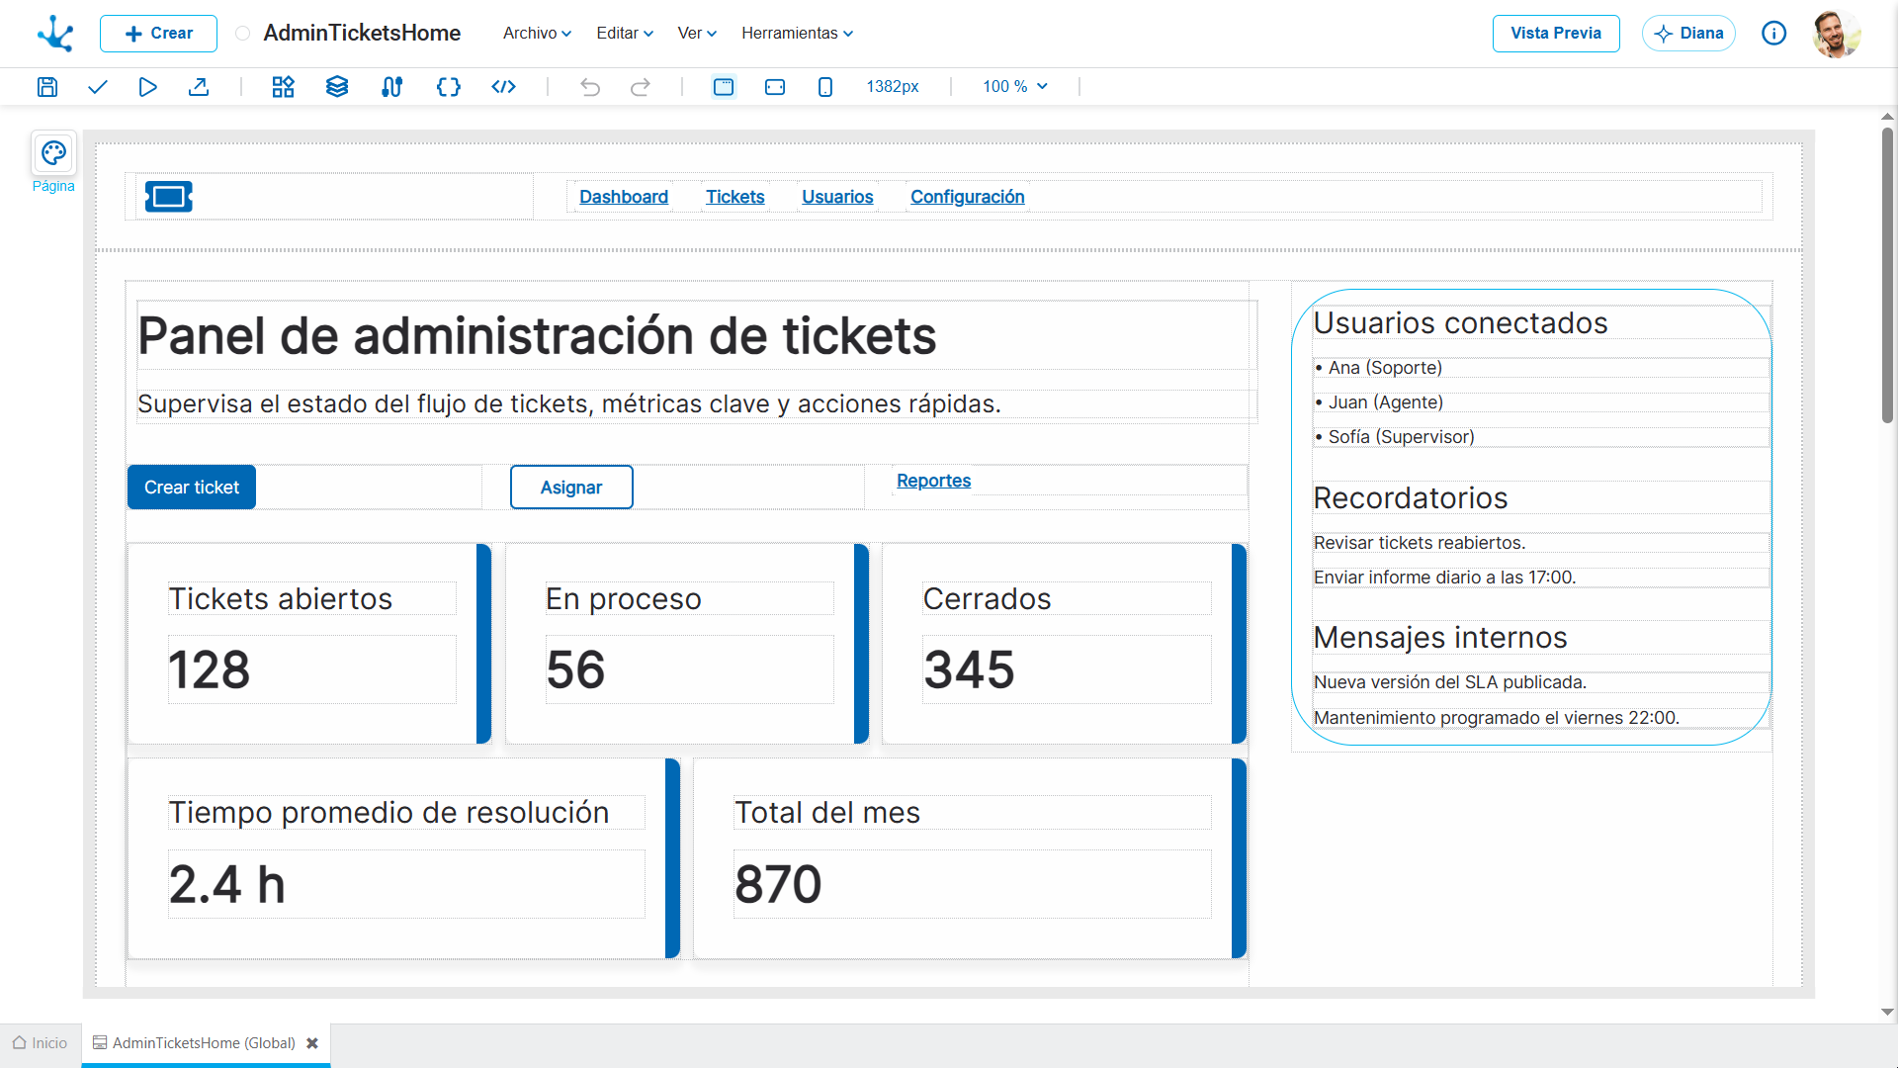This screenshot has width=1898, height=1068.
Task: Open the custom code {} icon
Action: [448, 87]
